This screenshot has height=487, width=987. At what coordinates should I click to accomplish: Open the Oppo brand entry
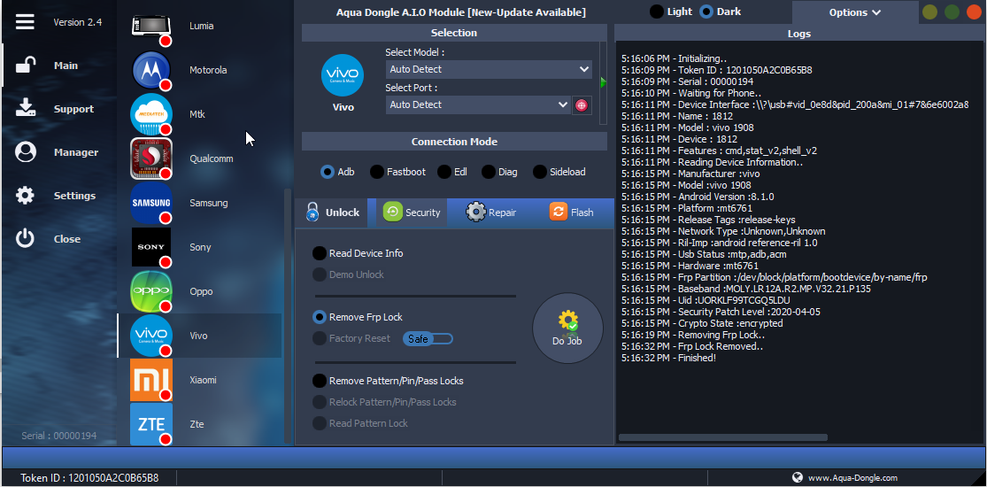tap(150, 291)
